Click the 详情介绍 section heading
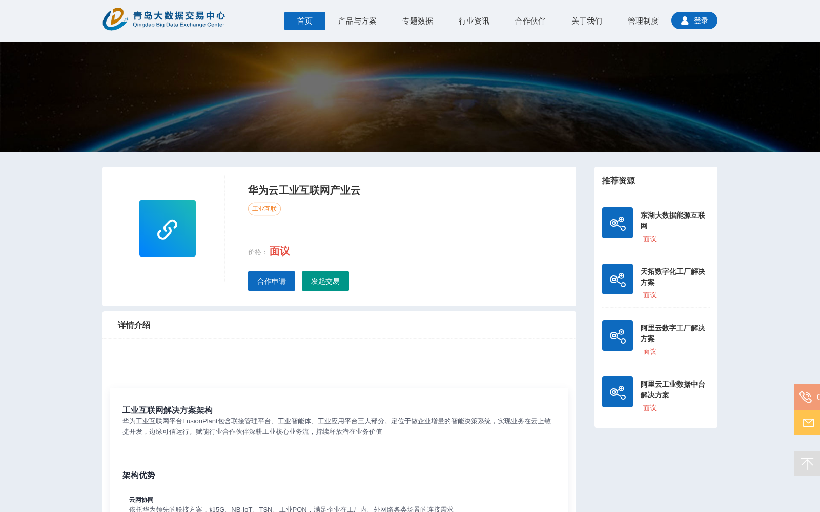The width and height of the screenshot is (820, 512). [x=134, y=325]
